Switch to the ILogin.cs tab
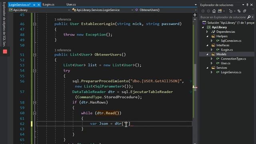 [48, 4]
